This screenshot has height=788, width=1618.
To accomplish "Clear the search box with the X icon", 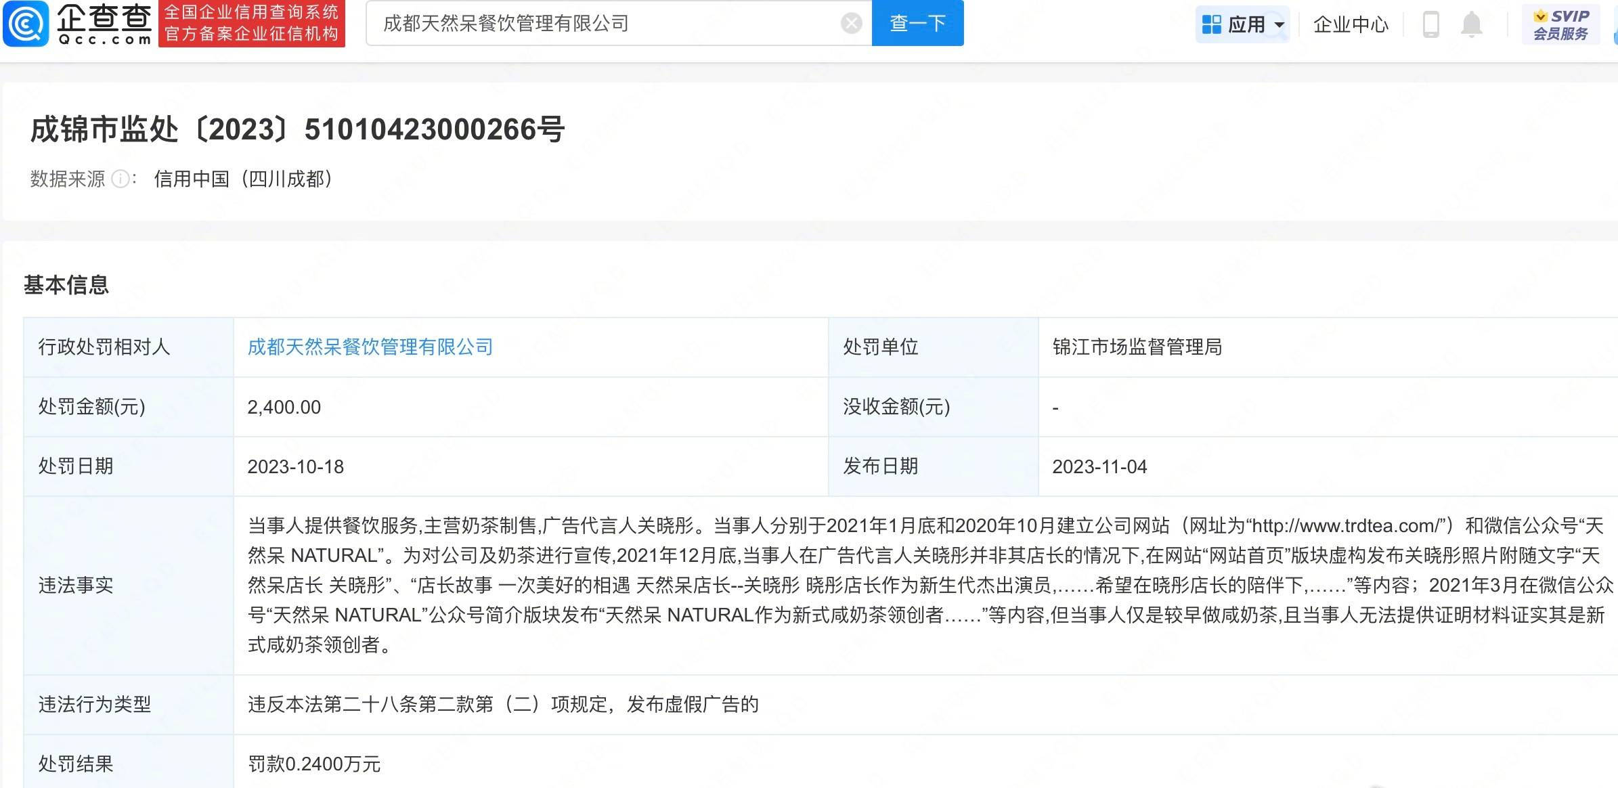I will 851,24.
